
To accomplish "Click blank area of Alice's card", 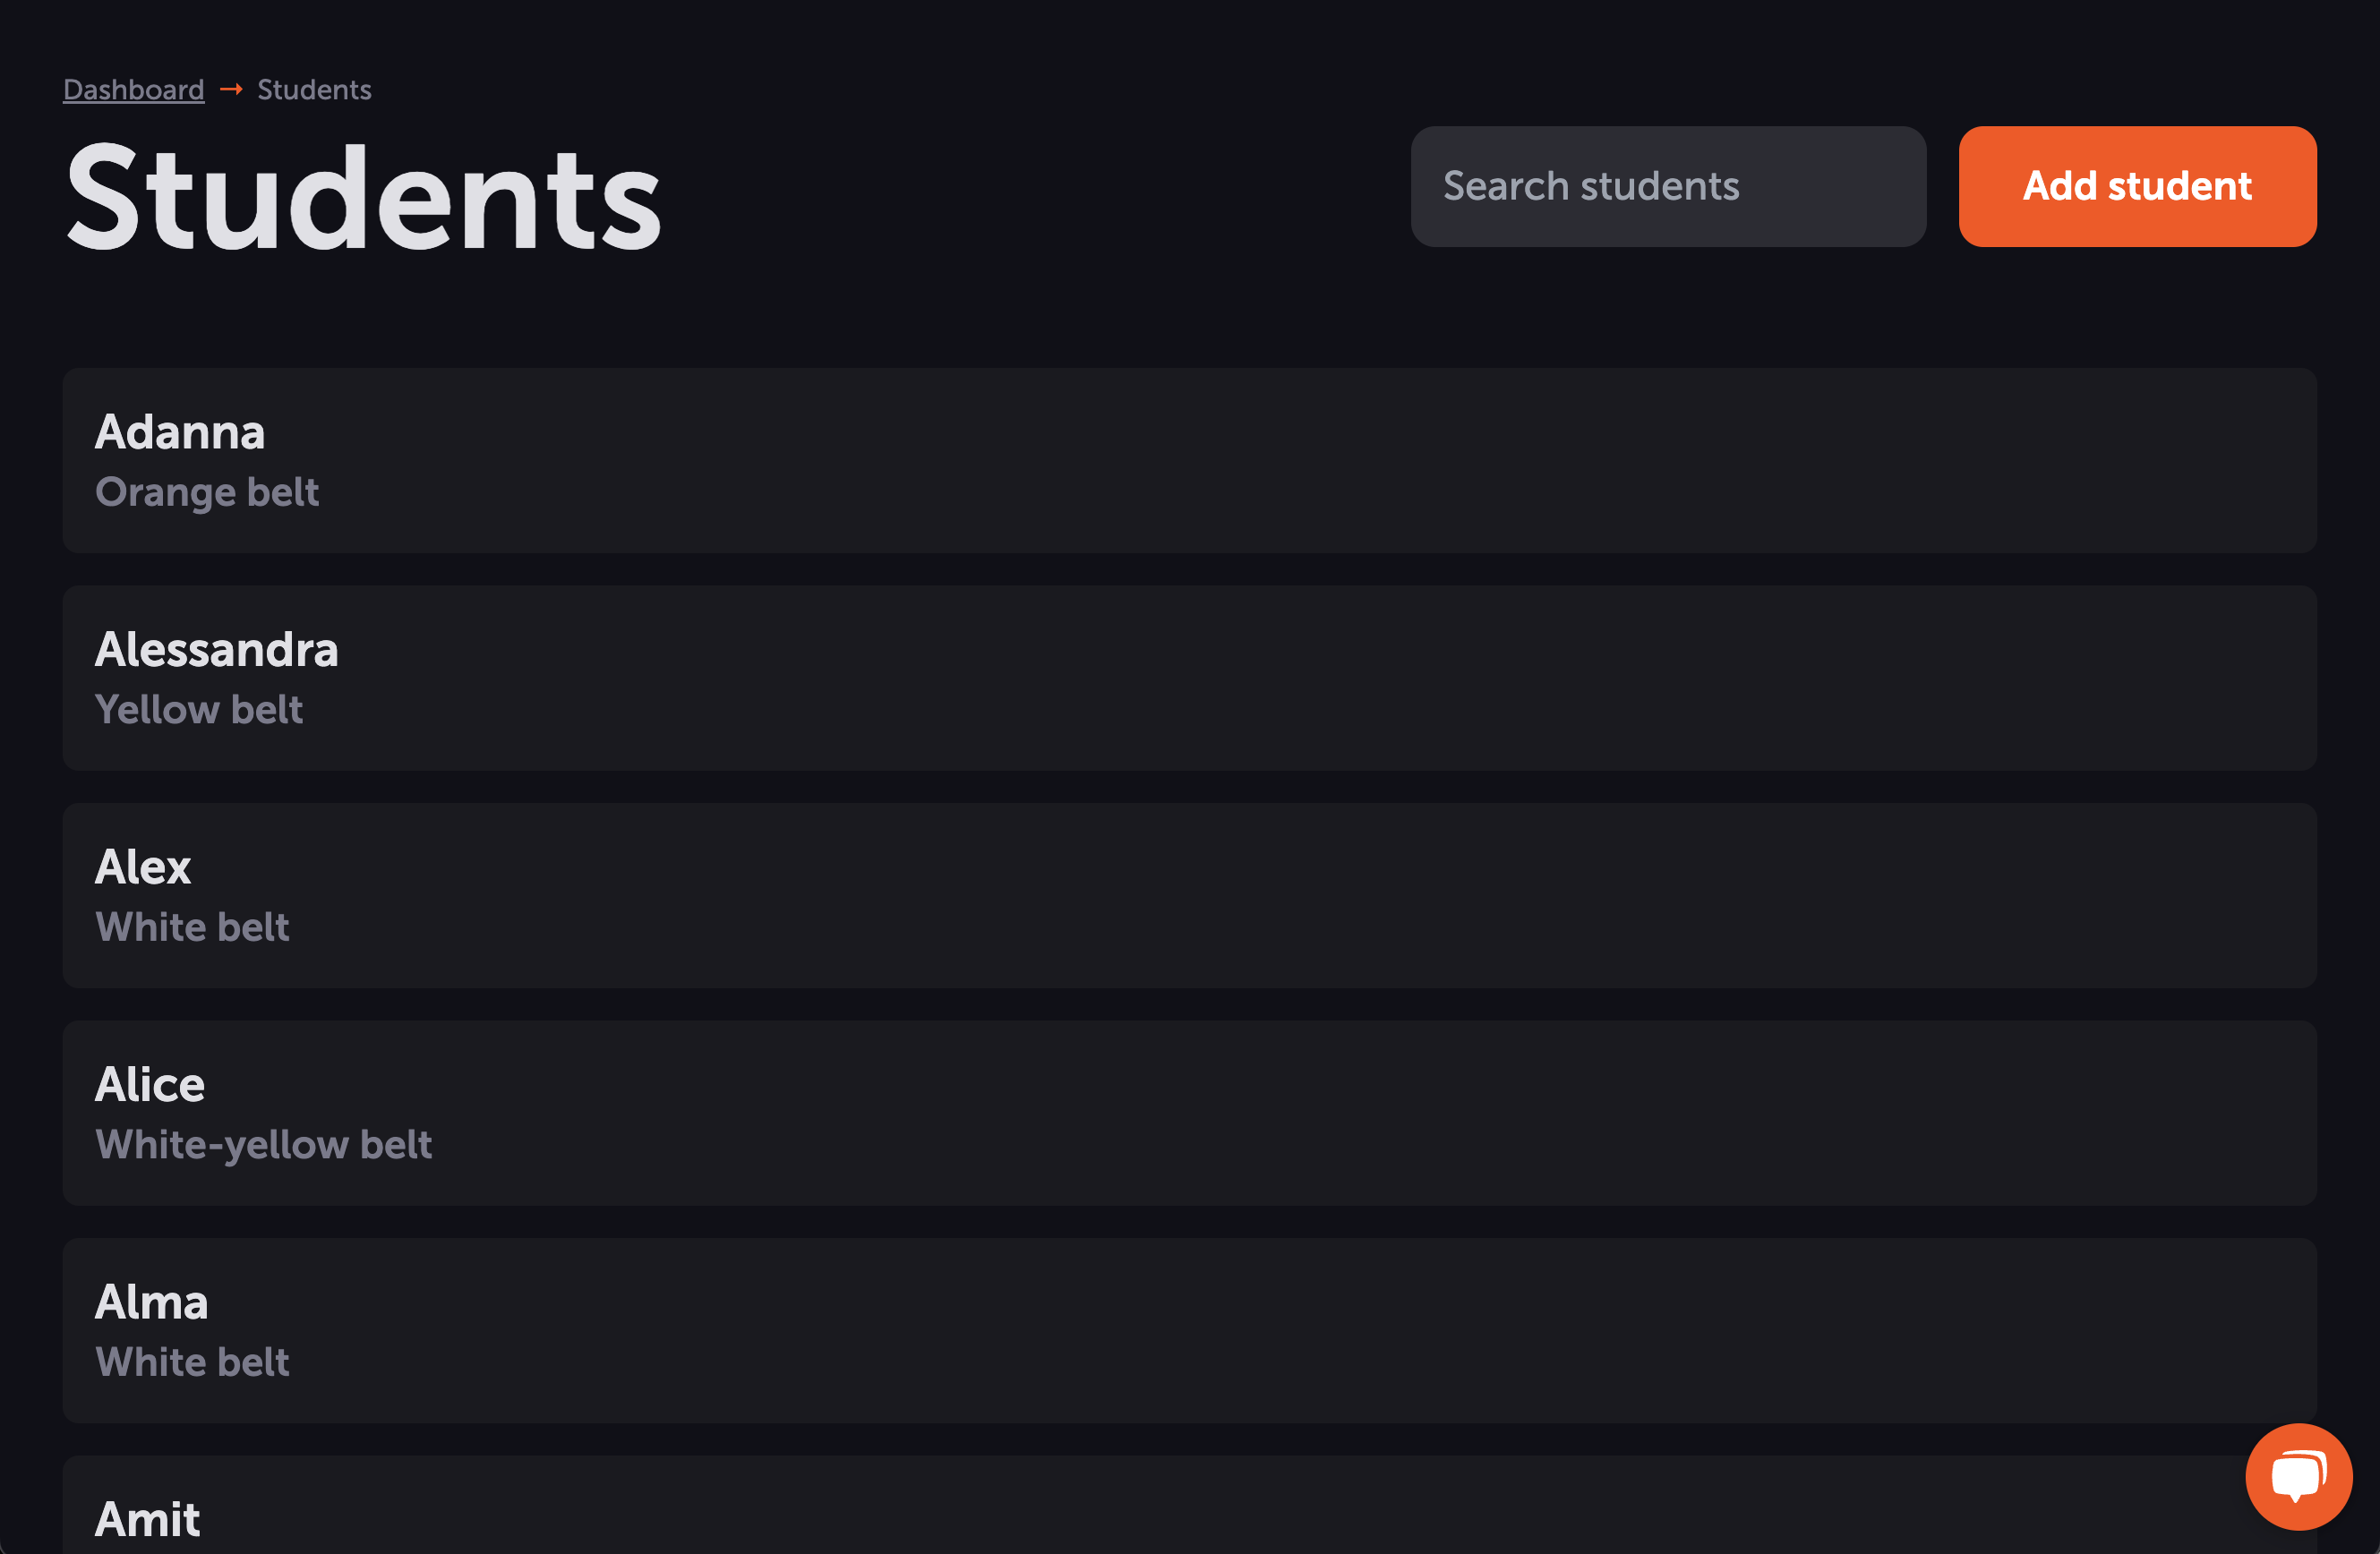I will [1400, 1113].
